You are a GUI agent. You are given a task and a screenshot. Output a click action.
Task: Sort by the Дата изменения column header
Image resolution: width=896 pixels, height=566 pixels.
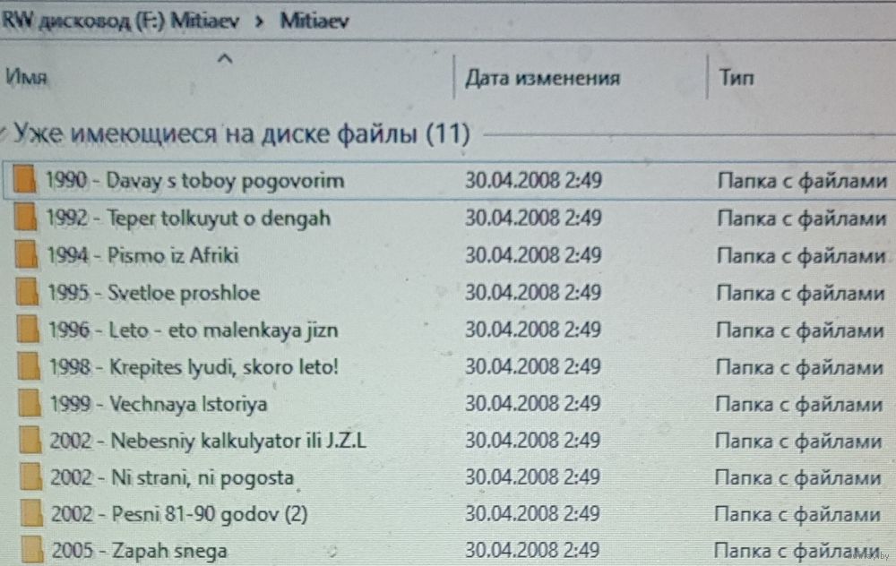click(542, 77)
